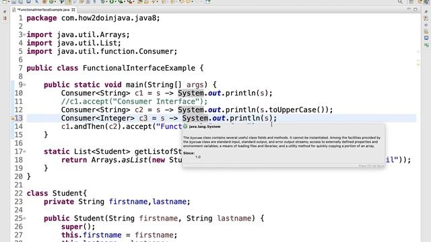The height and width of the screenshot is (242, 431).
Task: Click 'this.firstname' on line 27
Action: click(x=92, y=235)
